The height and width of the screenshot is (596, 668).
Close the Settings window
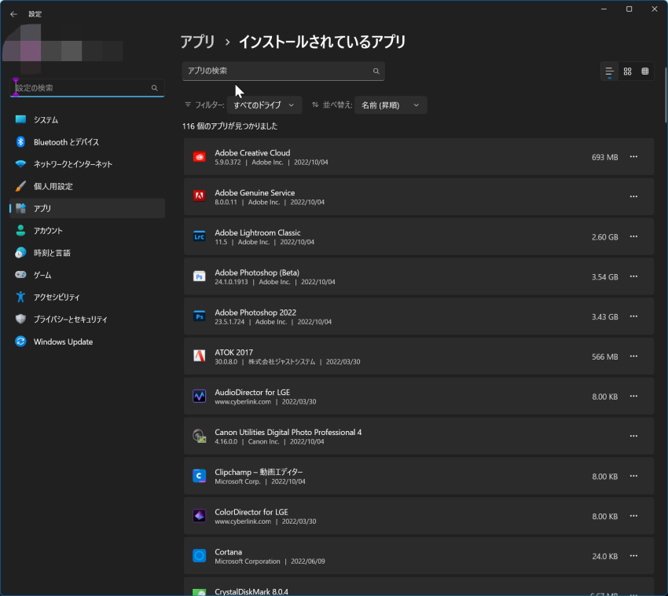point(655,9)
